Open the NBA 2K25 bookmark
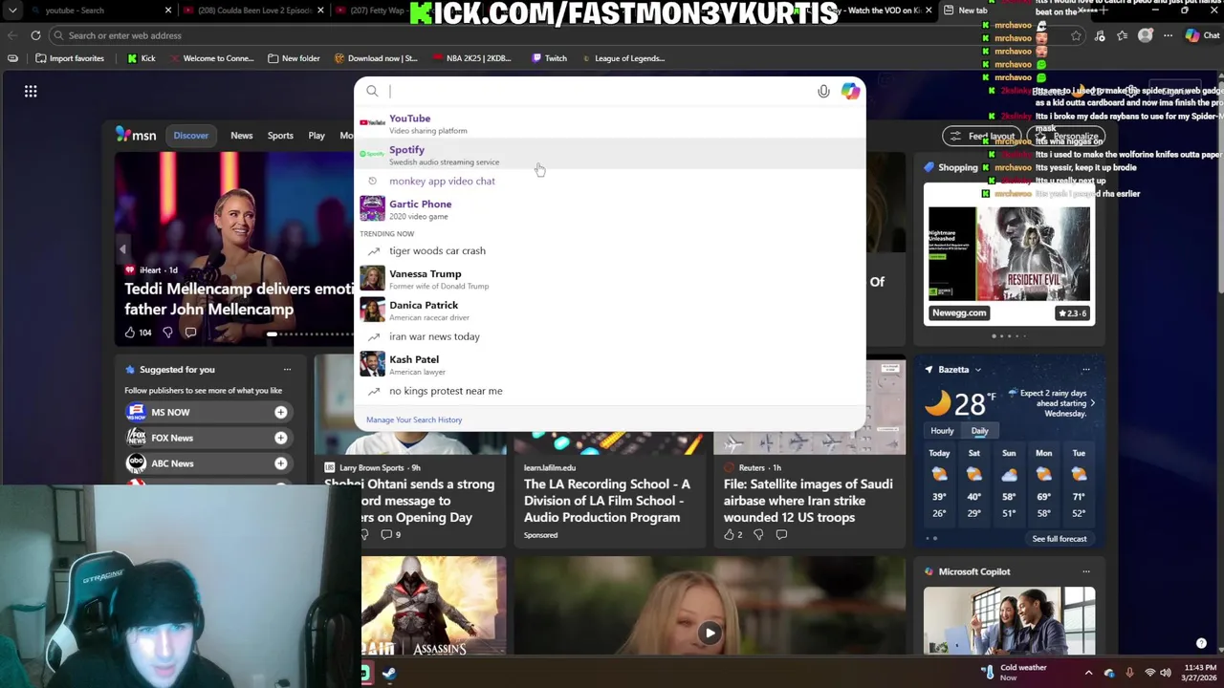 coord(471,58)
